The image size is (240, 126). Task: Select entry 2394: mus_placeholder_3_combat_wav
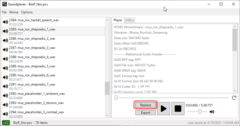(54, 114)
